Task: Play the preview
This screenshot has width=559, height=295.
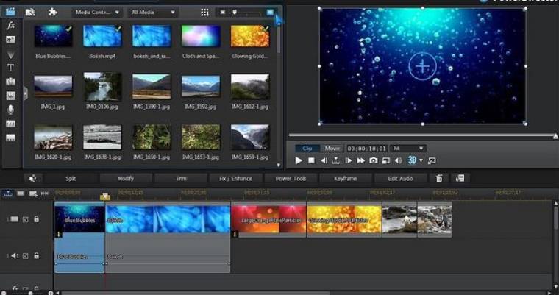Action: point(299,161)
